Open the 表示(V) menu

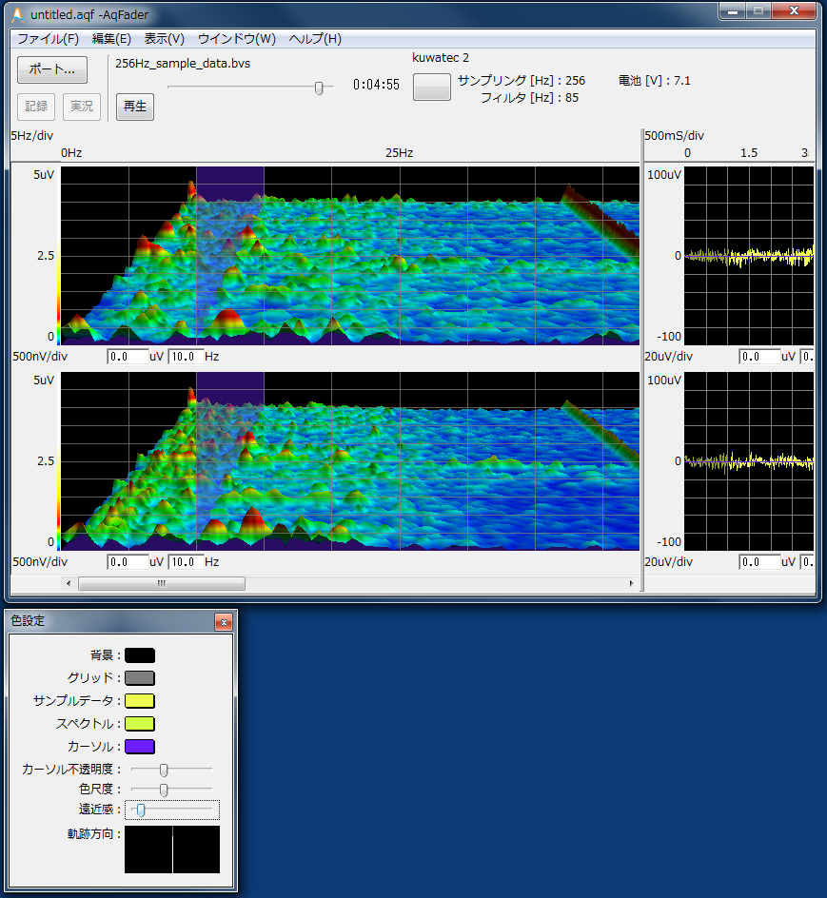coord(164,39)
